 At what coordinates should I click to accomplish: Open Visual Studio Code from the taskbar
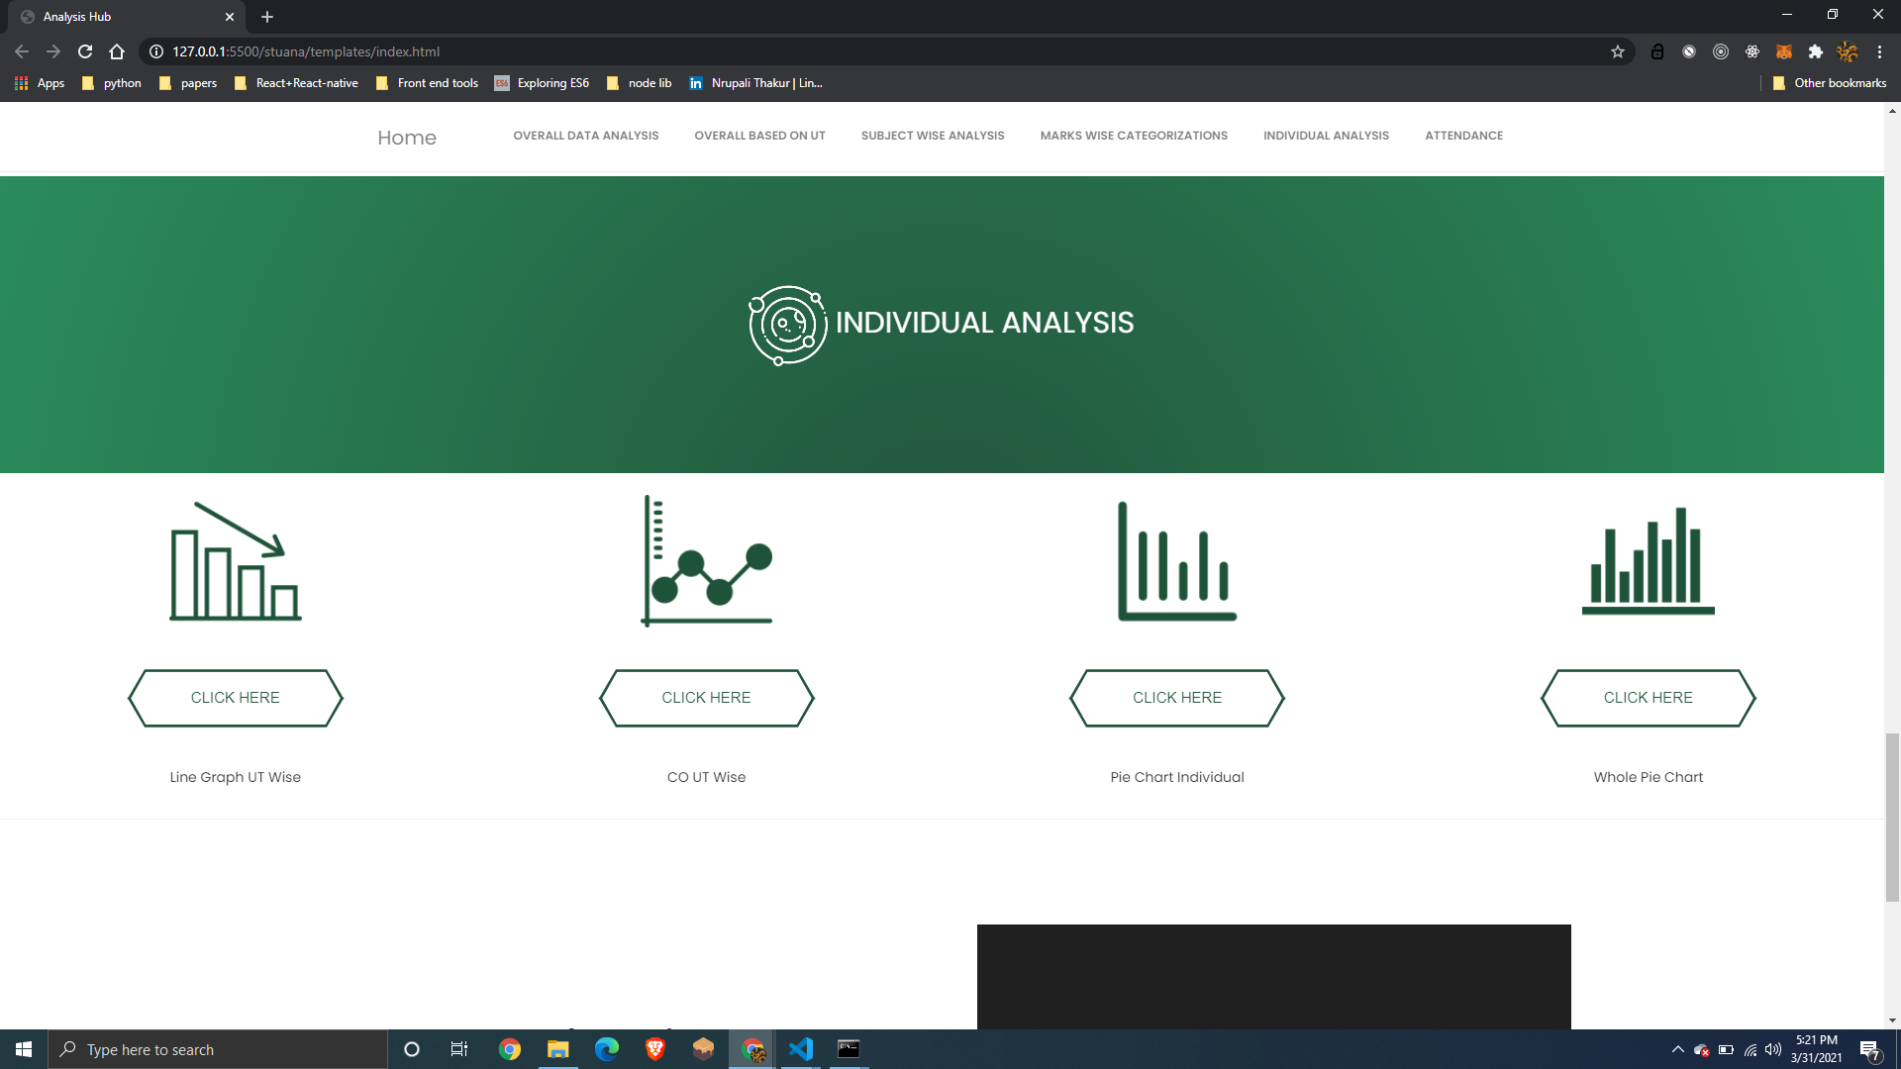coord(800,1049)
